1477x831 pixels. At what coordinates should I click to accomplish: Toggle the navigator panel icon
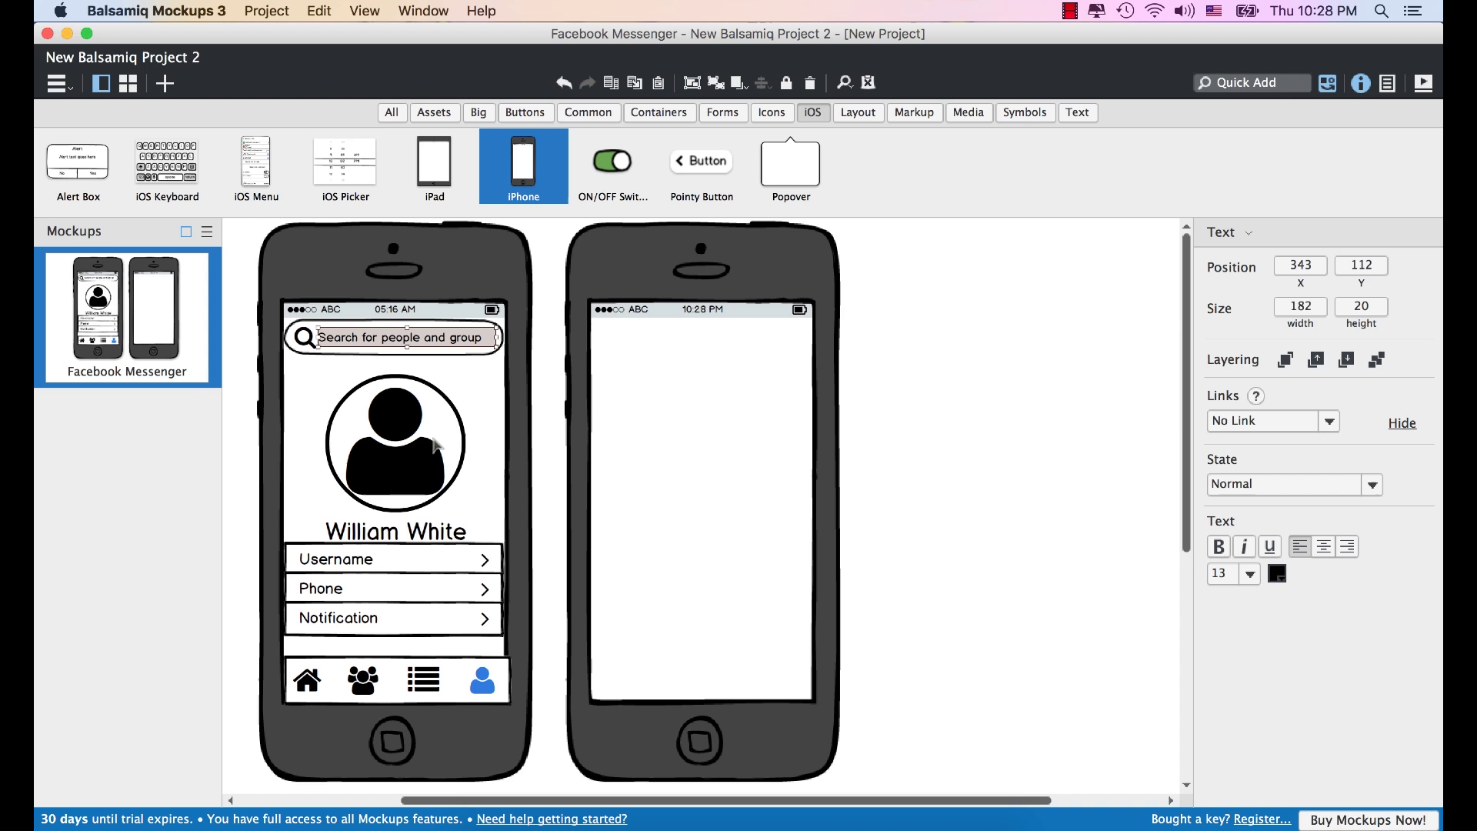[x=101, y=83]
